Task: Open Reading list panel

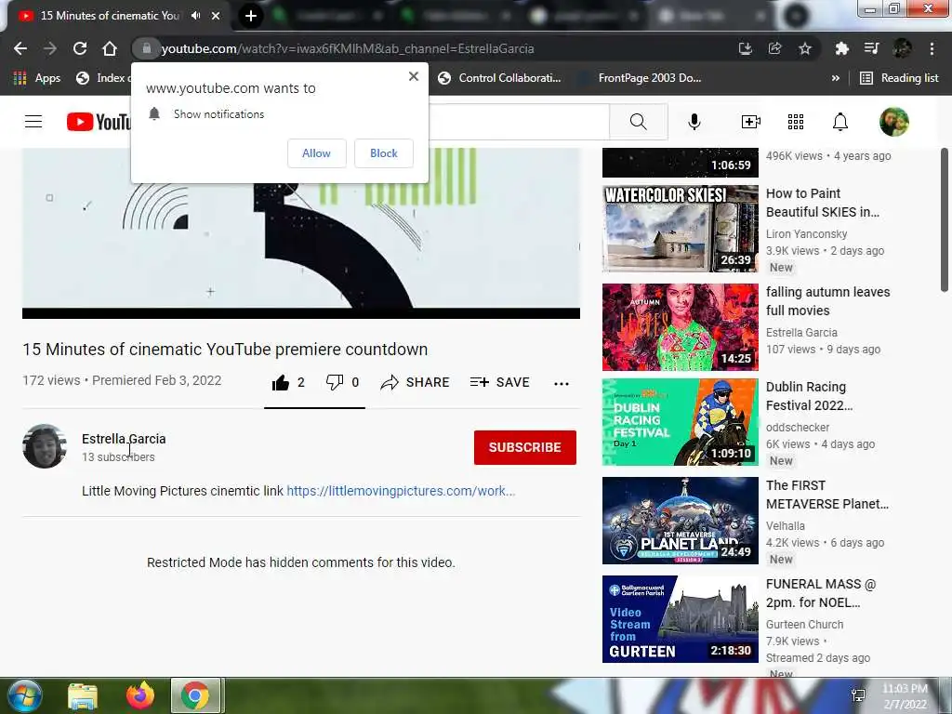Action: (x=899, y=78)
